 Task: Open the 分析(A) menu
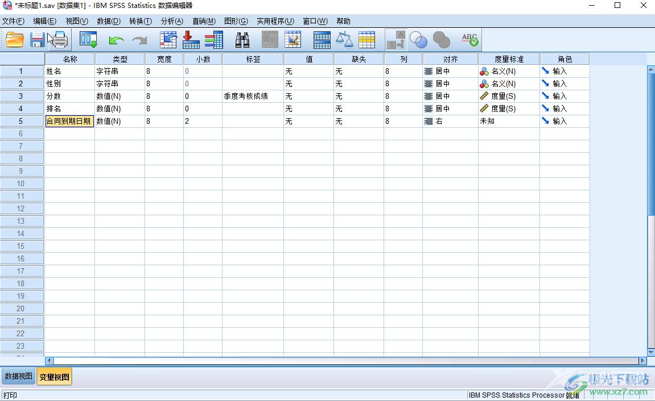[172, 21]
